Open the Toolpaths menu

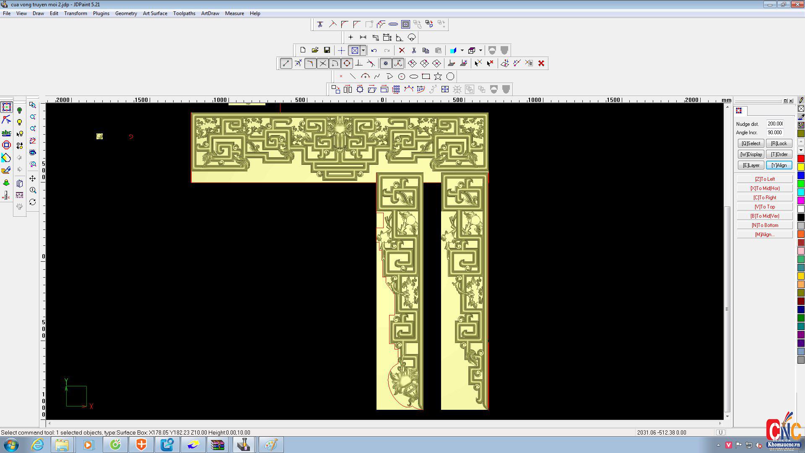tap(184, 13)
